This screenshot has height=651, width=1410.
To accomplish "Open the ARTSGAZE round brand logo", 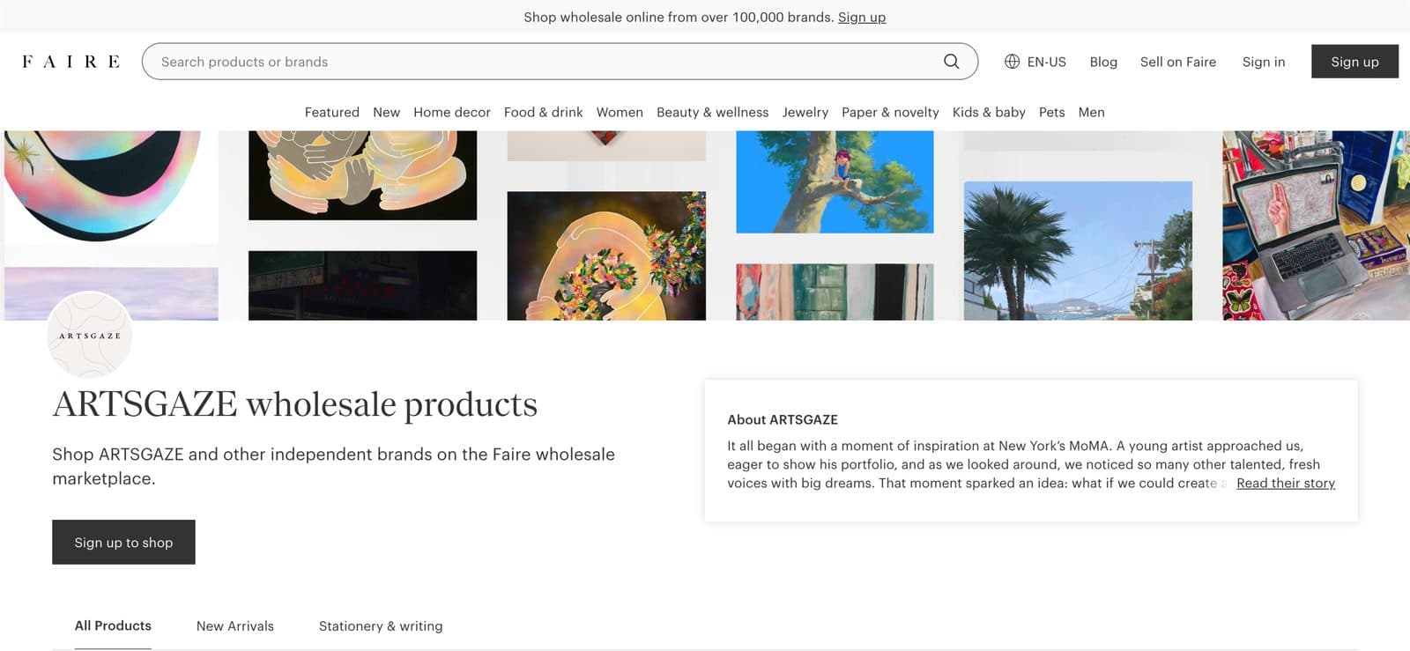I will pos(90,336).
